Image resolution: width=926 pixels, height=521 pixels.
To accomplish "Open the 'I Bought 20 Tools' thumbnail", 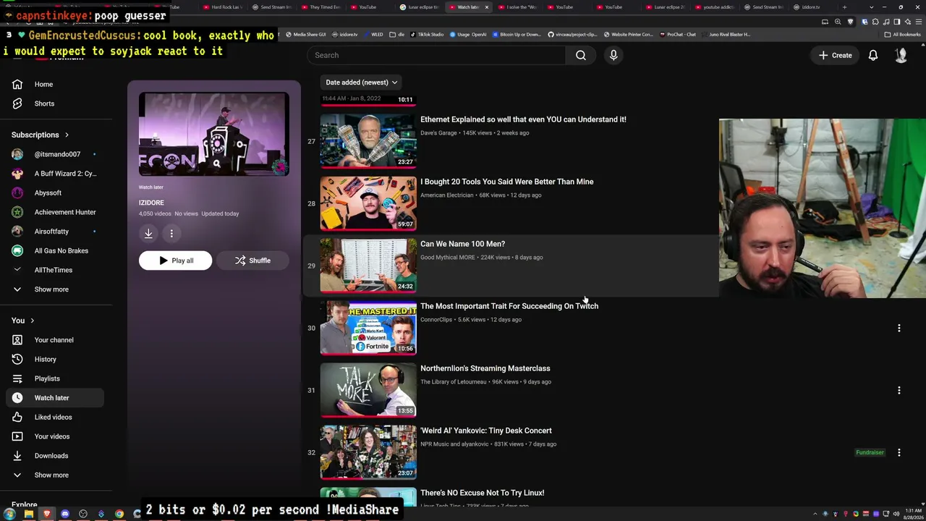I will coord(368,203).
